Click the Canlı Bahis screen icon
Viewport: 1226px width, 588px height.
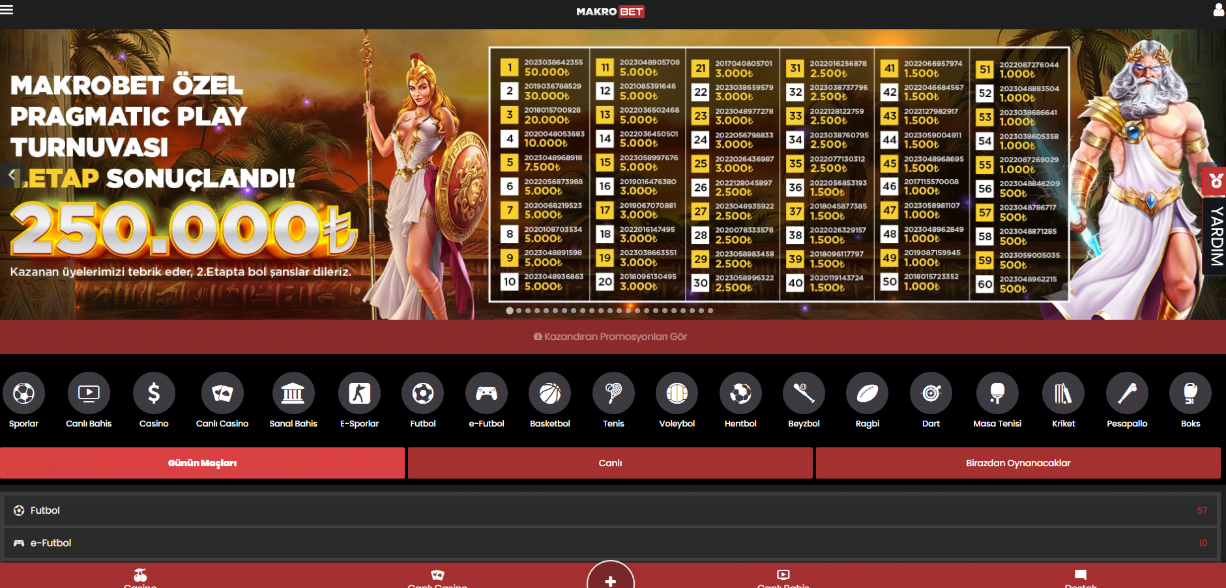pos(89,393)
